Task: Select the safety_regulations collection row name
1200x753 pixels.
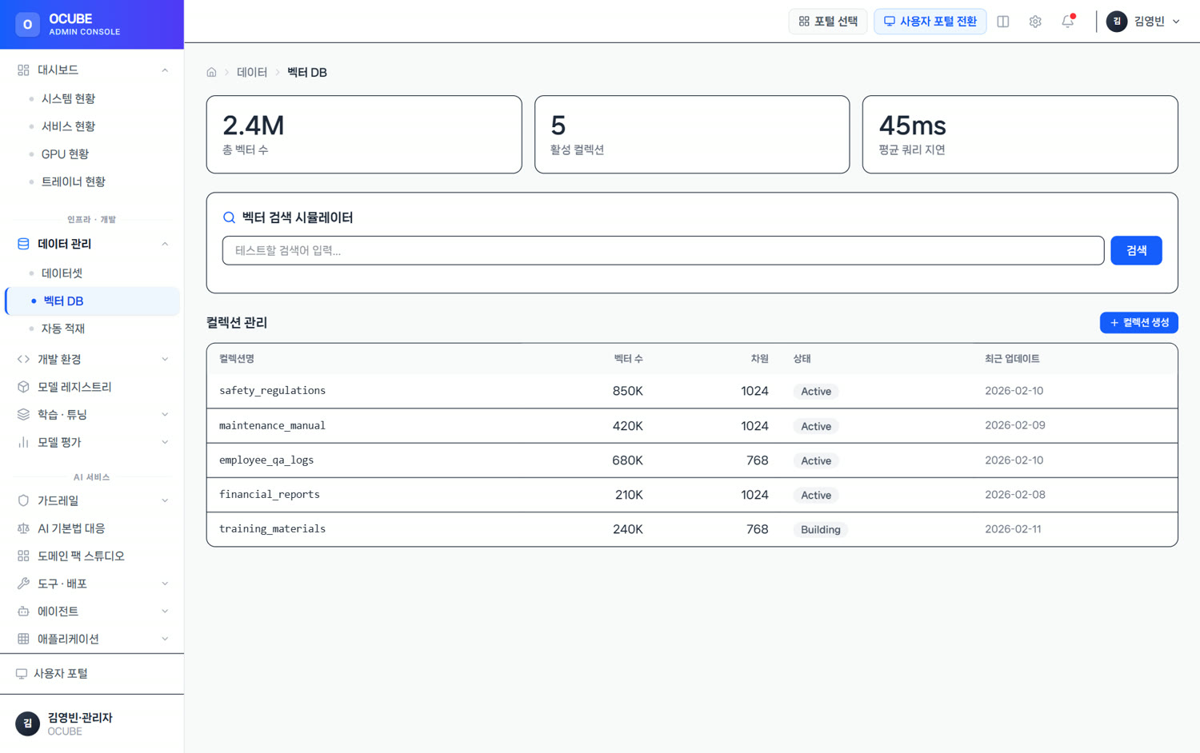Action: point(272,391)
